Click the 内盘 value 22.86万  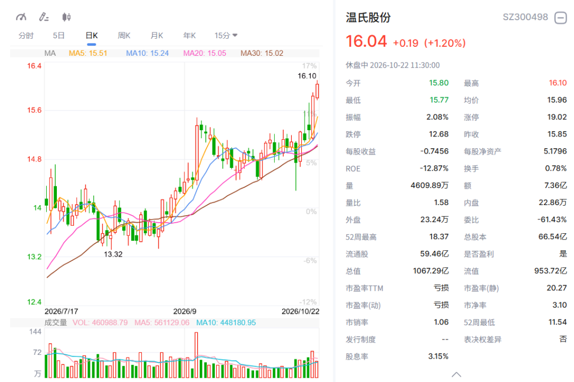point(552,202)
